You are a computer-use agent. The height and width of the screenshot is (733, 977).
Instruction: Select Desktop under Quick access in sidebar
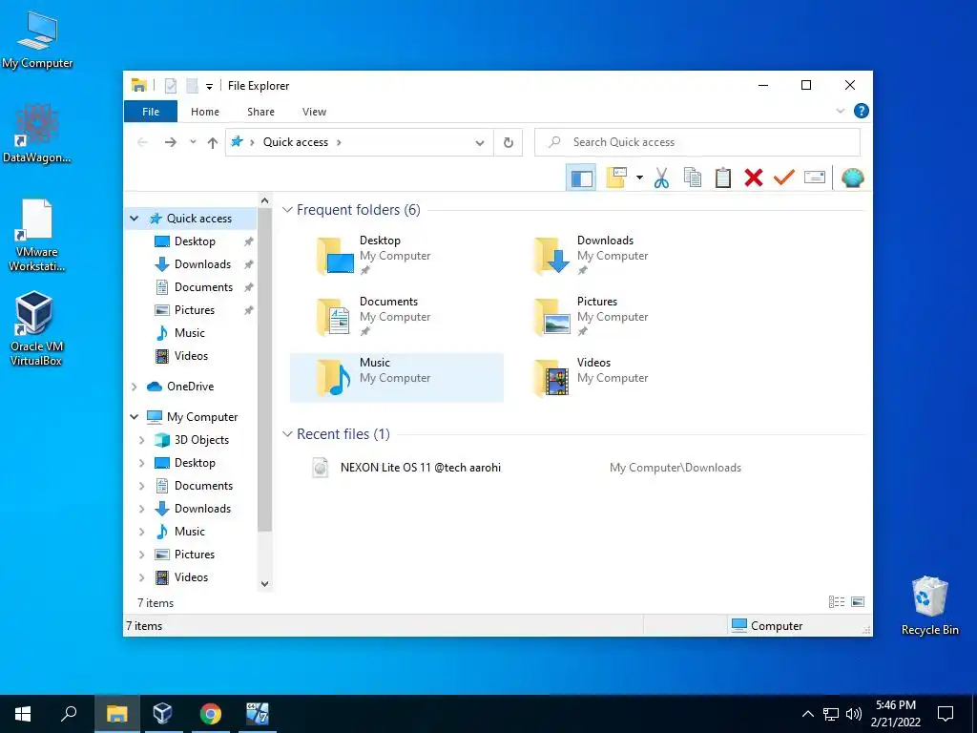(195, 241)
